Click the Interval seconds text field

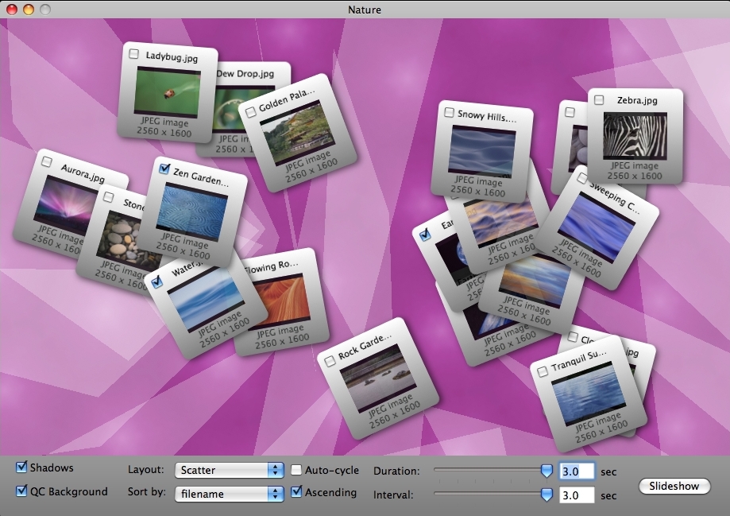[x=577, y=495]
